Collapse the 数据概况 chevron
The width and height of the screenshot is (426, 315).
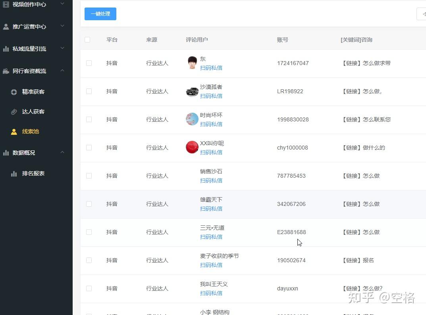pos(62,152)
